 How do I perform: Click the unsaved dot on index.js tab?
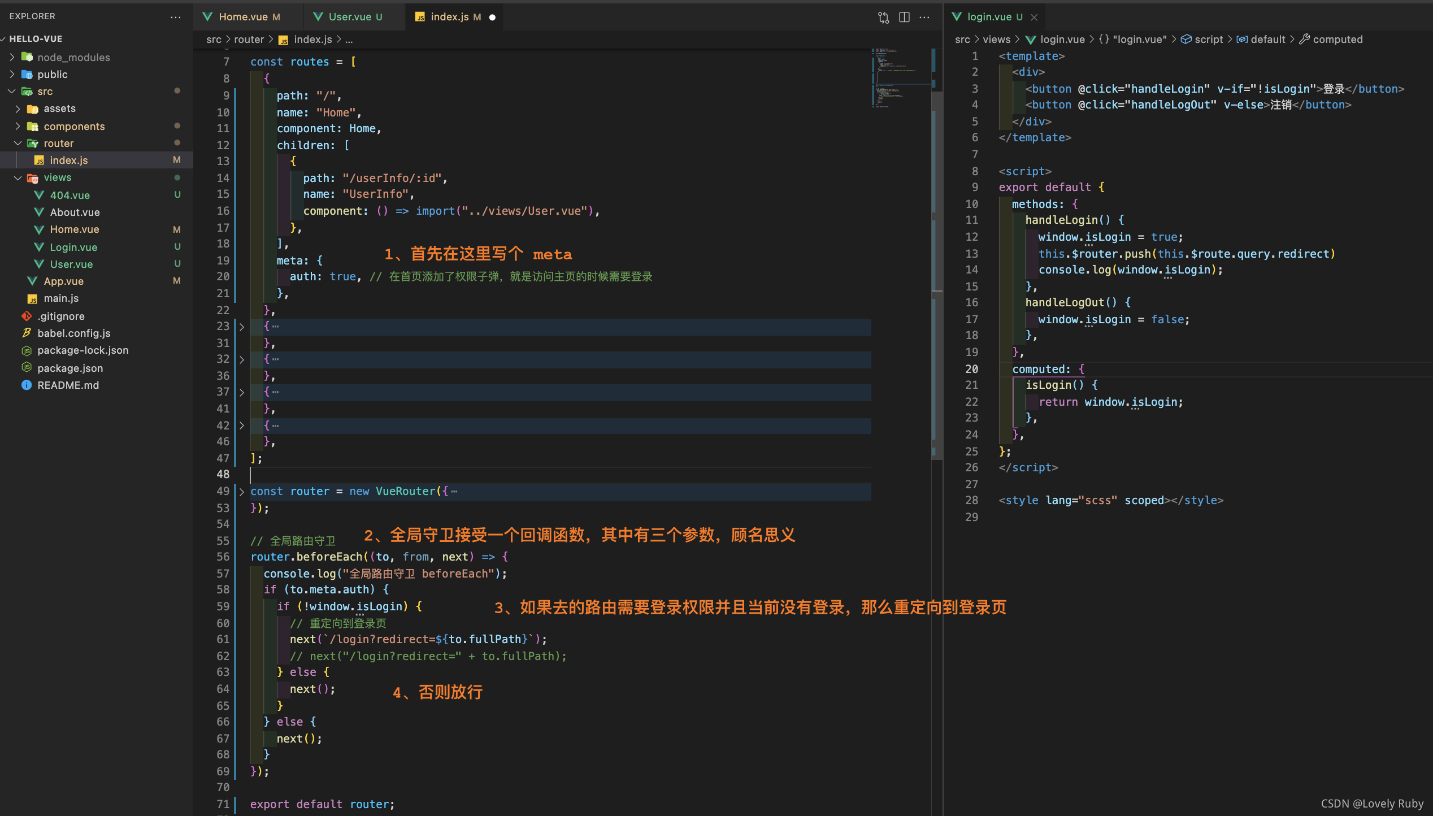492,18
